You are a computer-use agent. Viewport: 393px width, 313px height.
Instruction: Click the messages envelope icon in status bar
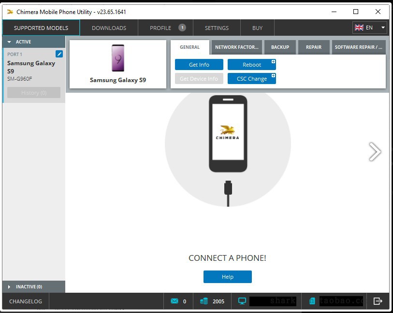tap(175, 301)
